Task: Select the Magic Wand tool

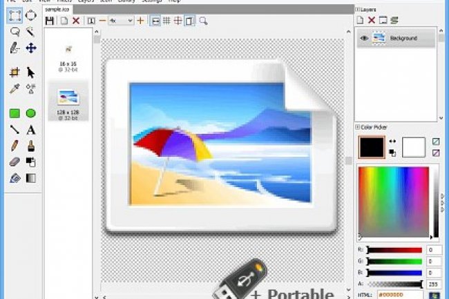Action: [31, 32]
